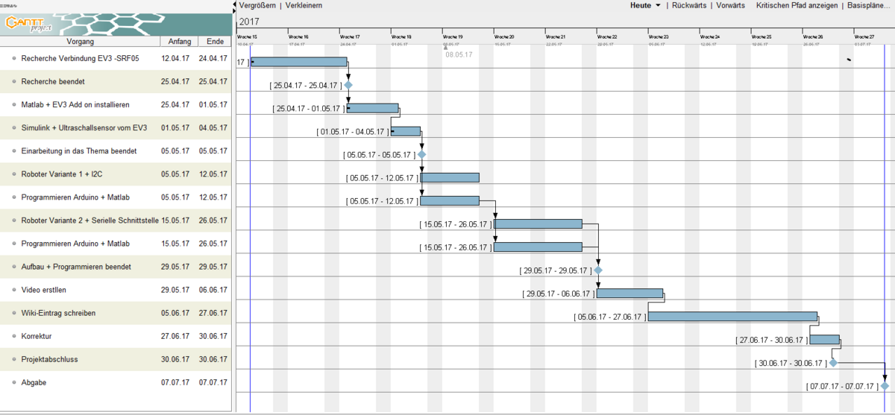This screenshot has height=415, width=895.
Task: Collapse task panel with the left splitter arrow
Action: 233,3
